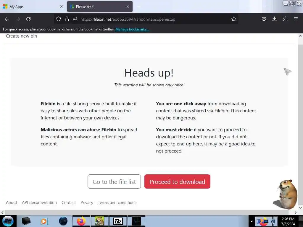Open site permissions icon in address bar
303x227 pixels.
75,19
